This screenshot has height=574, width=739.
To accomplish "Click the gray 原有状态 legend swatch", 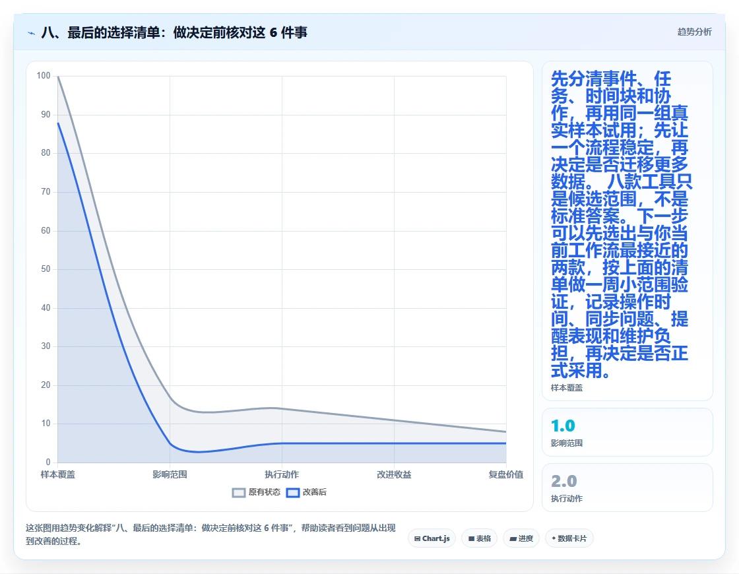I will coord(238,492).
